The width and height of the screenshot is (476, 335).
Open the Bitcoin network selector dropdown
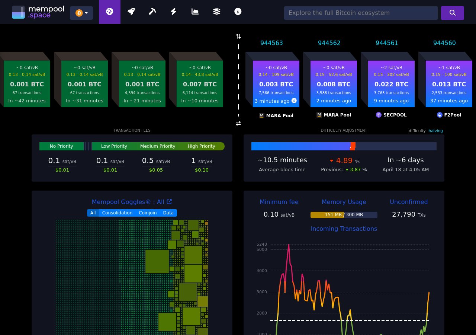(x=81, y=13)
